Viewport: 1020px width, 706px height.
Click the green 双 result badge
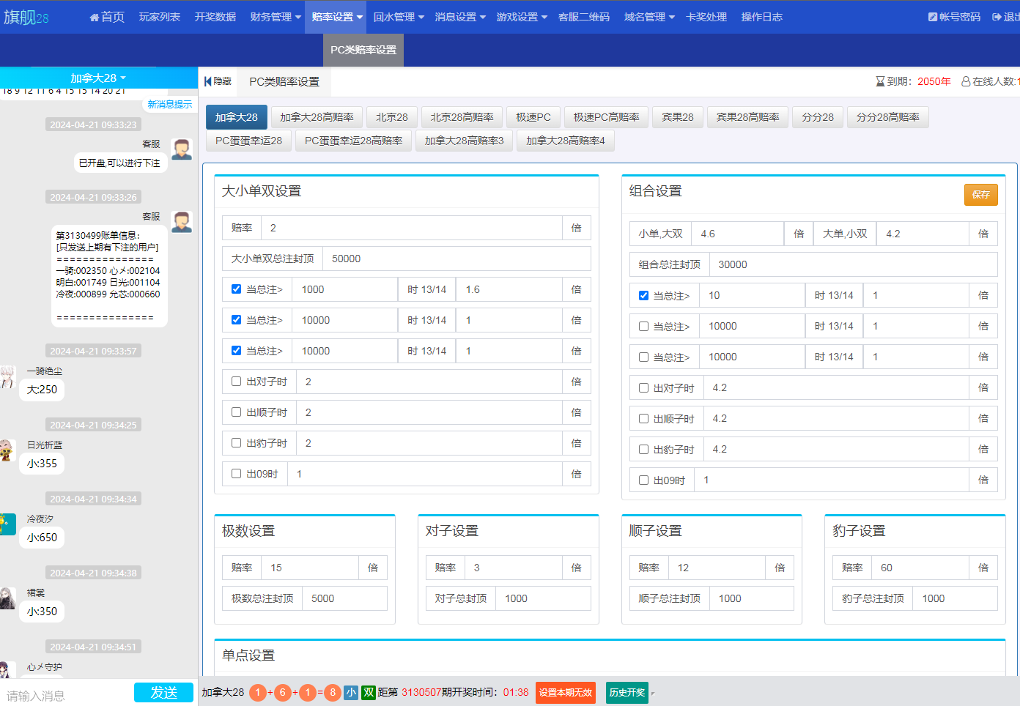[x=369, y=692]
